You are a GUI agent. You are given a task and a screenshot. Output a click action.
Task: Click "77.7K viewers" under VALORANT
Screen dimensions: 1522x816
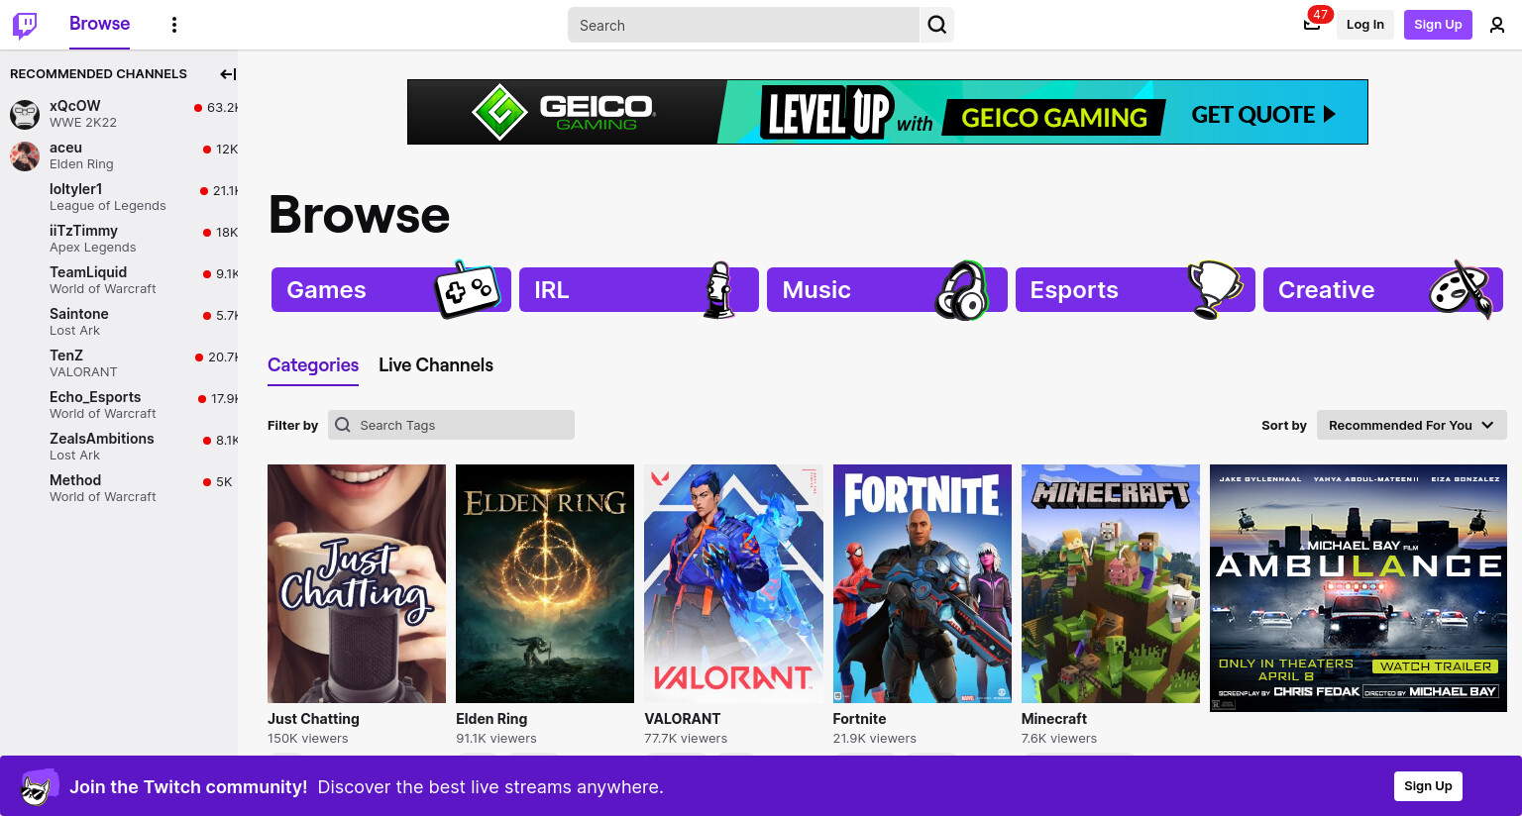tap(686, 739)
